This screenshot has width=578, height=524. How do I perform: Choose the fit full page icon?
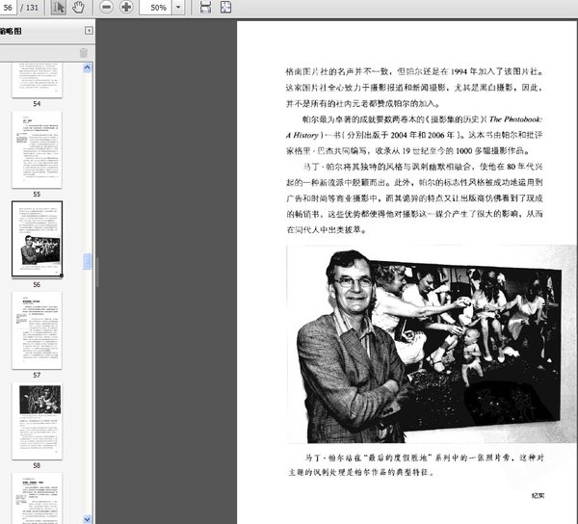(x=225, y=8)
